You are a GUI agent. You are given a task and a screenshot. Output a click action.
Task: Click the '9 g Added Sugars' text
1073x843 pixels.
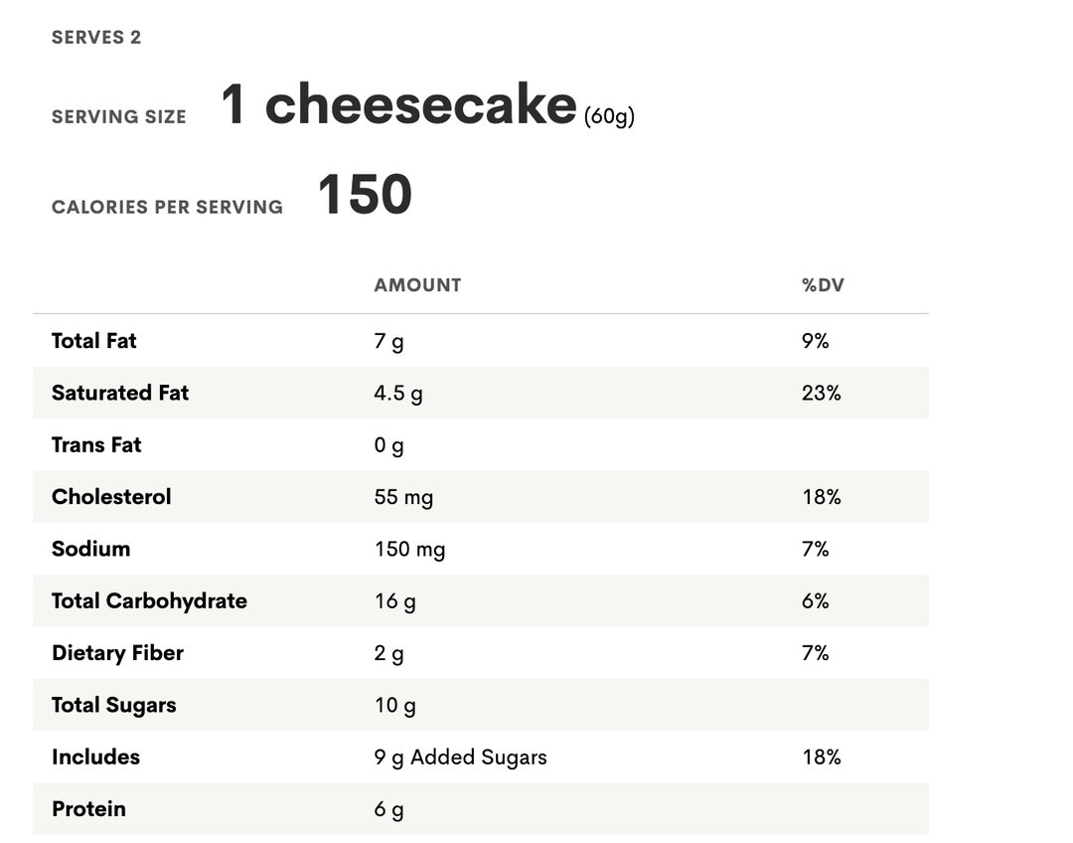coord(460,758)
